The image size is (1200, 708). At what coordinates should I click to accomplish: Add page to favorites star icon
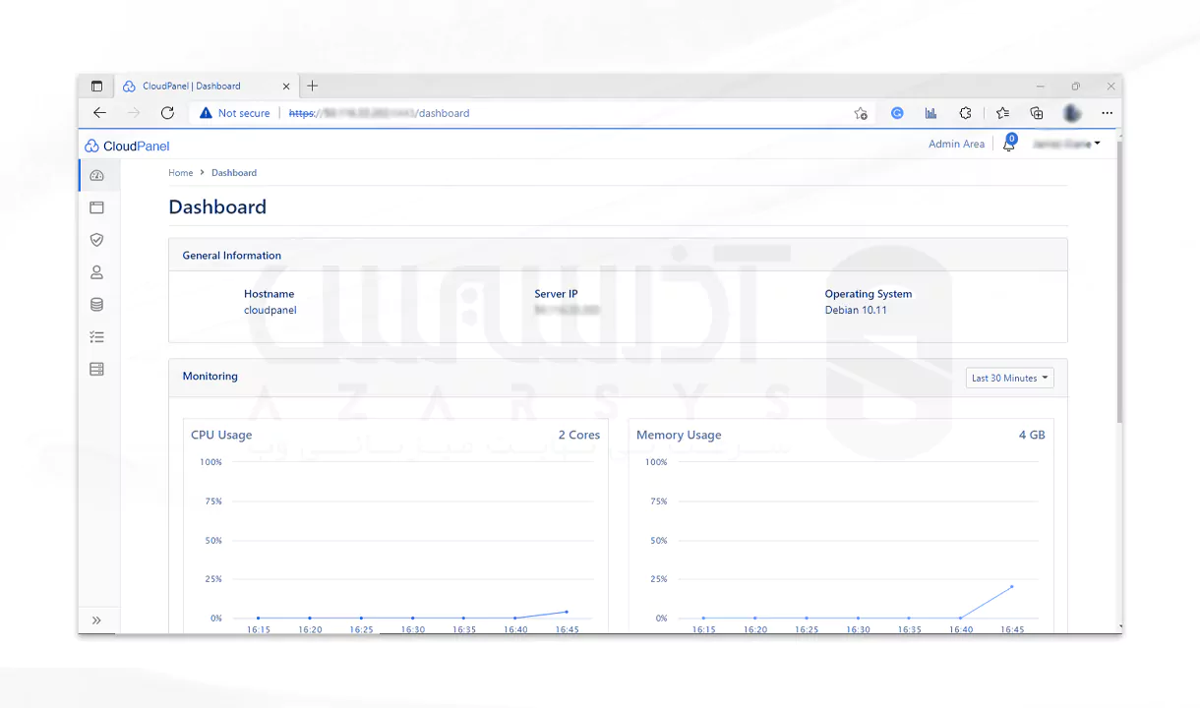[861, 113]
